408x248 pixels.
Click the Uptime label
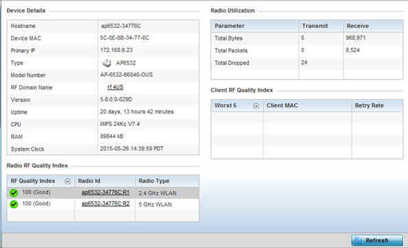coord(19,112)
